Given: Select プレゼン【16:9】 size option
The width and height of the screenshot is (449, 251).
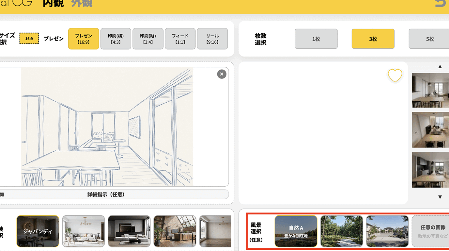Looking at the screenshot, I should tap(84, 39).
